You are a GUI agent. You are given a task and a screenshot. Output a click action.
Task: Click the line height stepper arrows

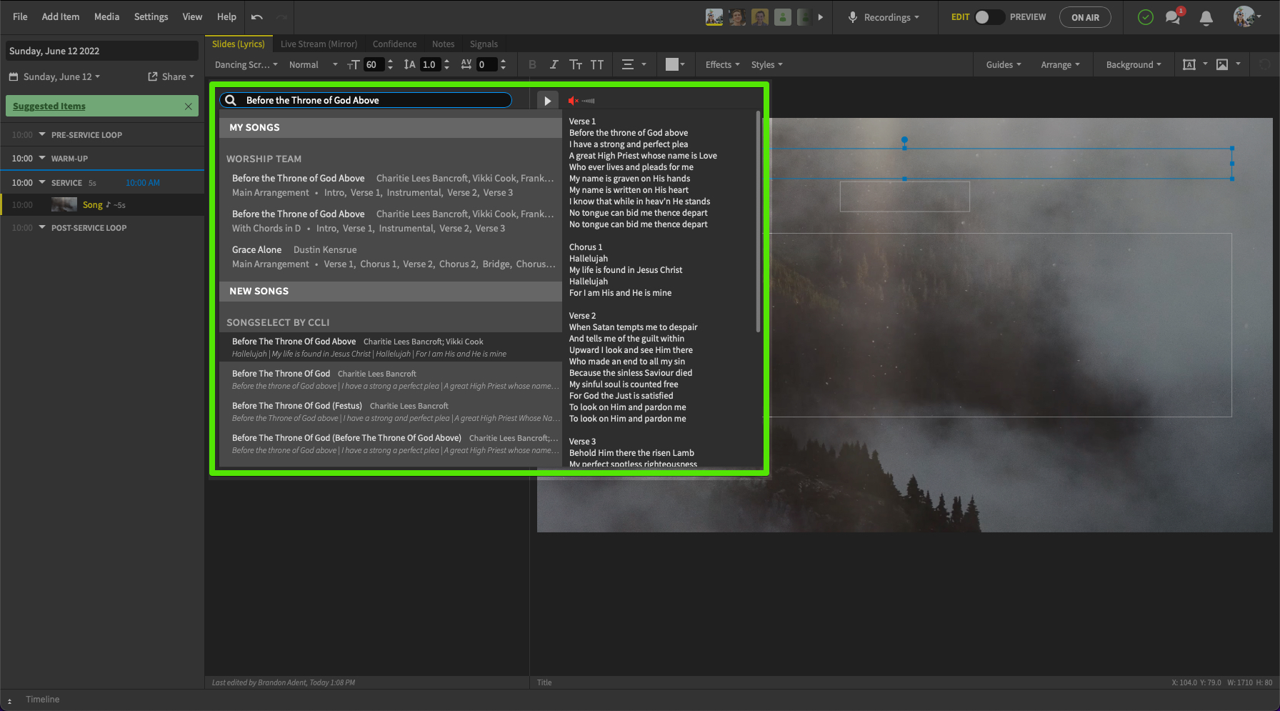(x=446, y=64)
